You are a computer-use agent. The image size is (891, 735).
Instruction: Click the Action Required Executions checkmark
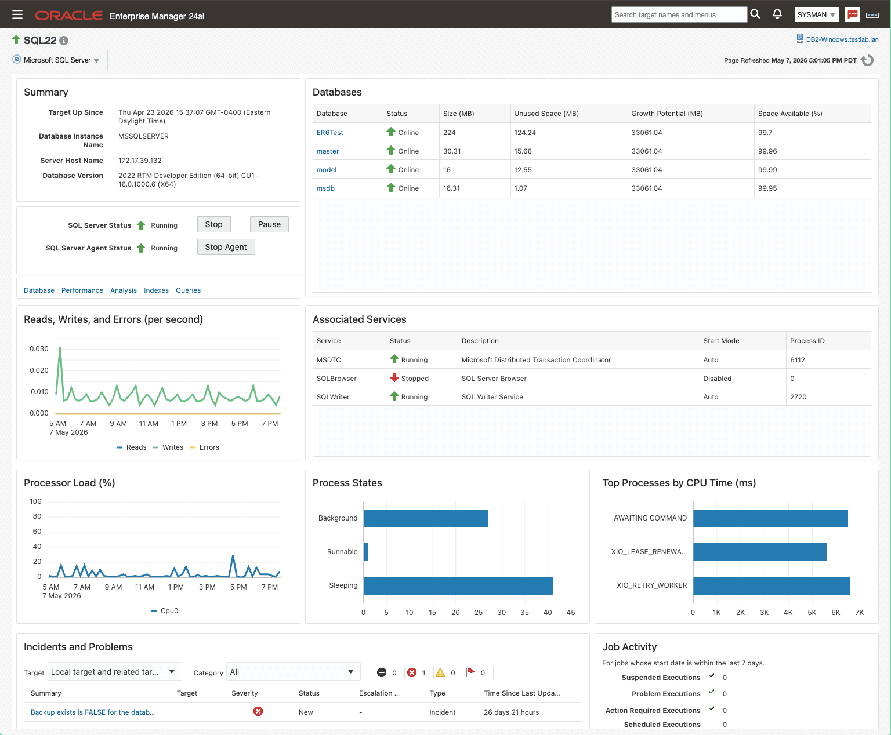[712, 709]
